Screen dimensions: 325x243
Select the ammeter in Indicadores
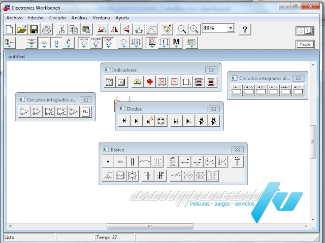pyautogui.click(x=121, y=82)
